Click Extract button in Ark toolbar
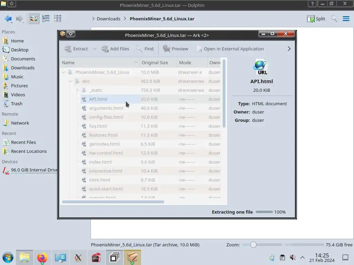The width and height of the screenshot is (354, 265). click(x=76, y=49)
